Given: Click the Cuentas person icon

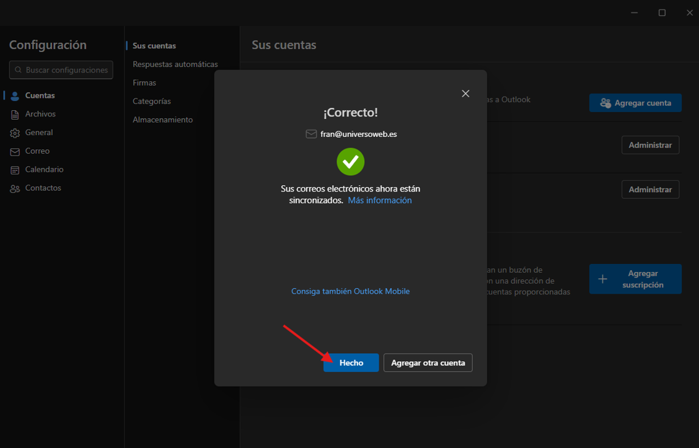Looking at the screenshot, I should pos(15,96).
